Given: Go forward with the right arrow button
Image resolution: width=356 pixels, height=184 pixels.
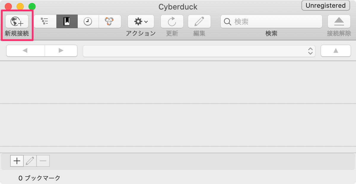Looking at the screenshot, I should click(x=61, y=51).
